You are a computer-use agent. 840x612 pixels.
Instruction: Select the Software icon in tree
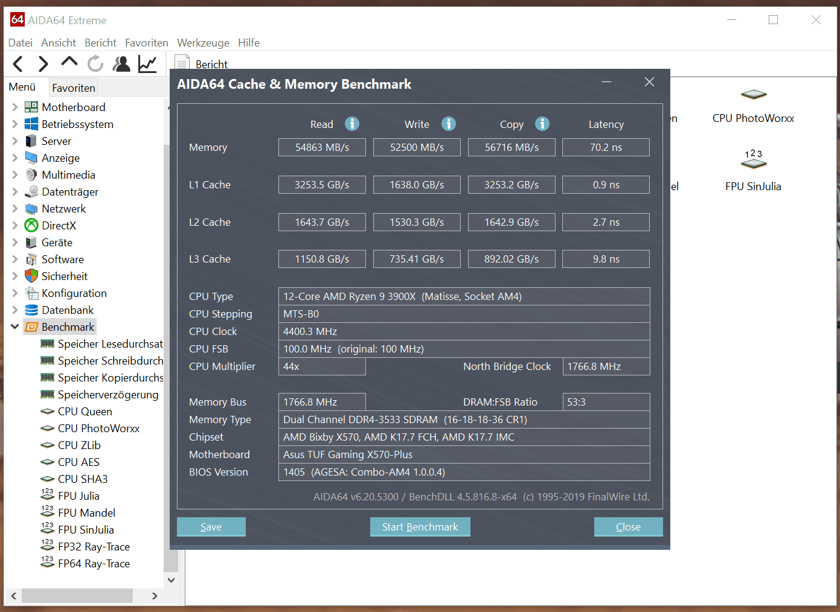tap(31, 259)
